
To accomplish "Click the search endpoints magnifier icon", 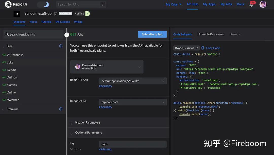I will (7, 34).
